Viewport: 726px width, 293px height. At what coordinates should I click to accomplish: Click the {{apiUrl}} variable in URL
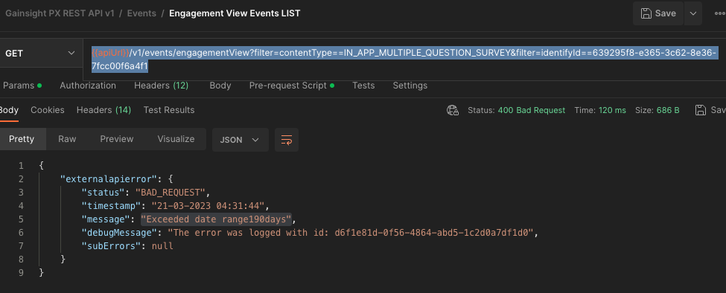click(x=111, y=53)
